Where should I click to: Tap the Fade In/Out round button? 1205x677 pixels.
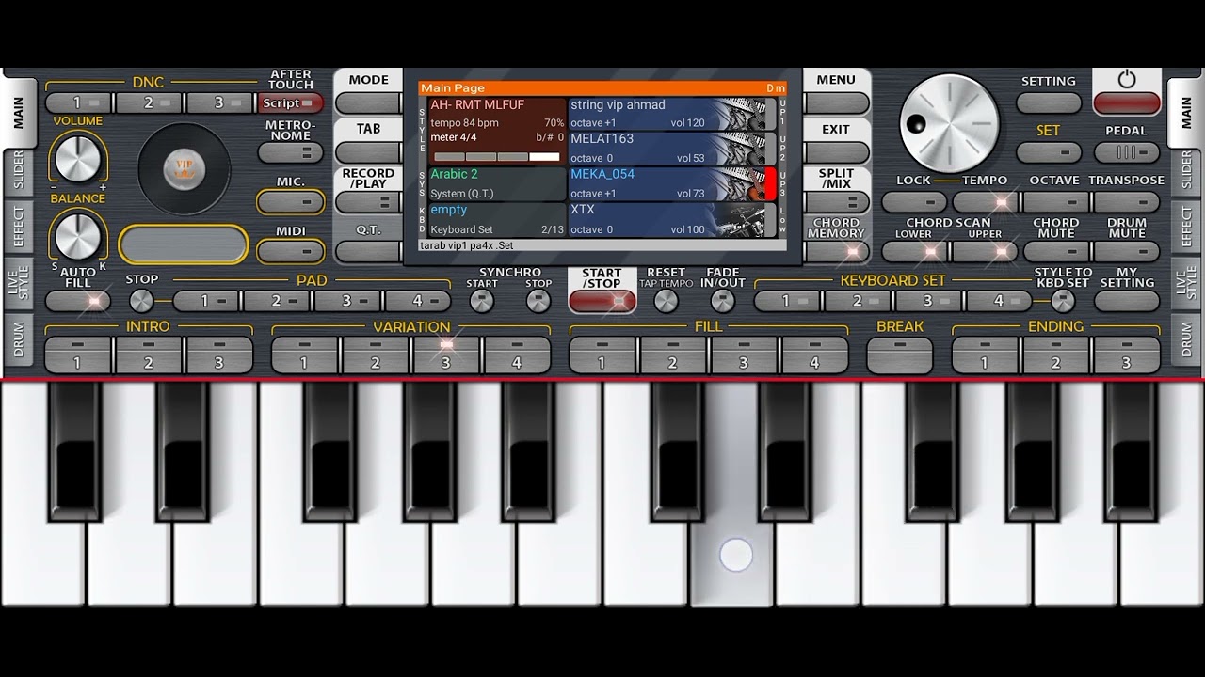pyautogui.click(x=722, y=301)
